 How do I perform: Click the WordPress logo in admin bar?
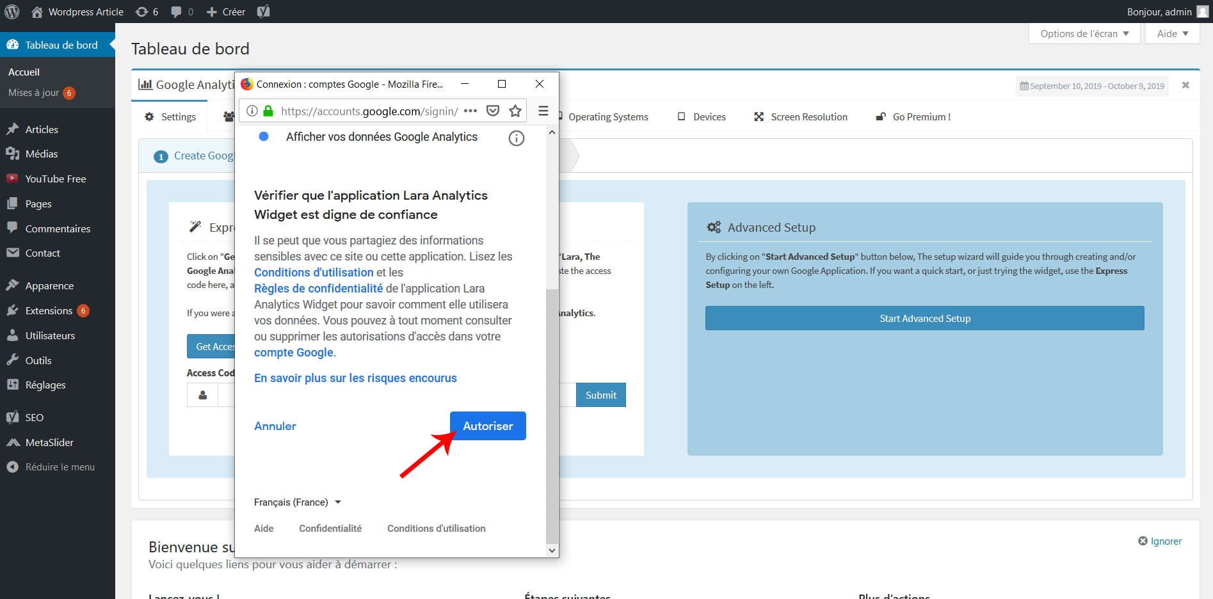[x=12, y=12]
